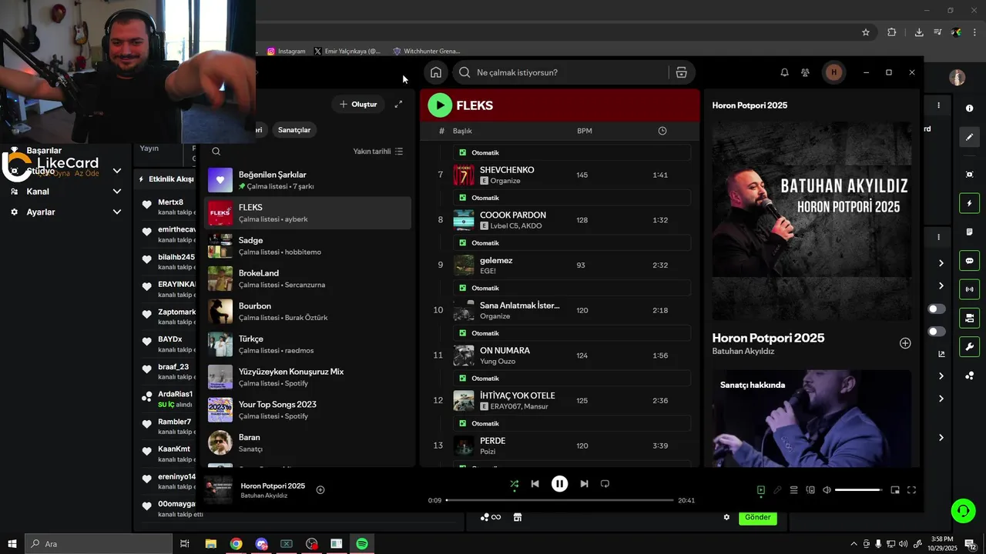
Task: Open the wrench tools icon in right toolbar
Action: pyautogui.click(x=969, y=346)
